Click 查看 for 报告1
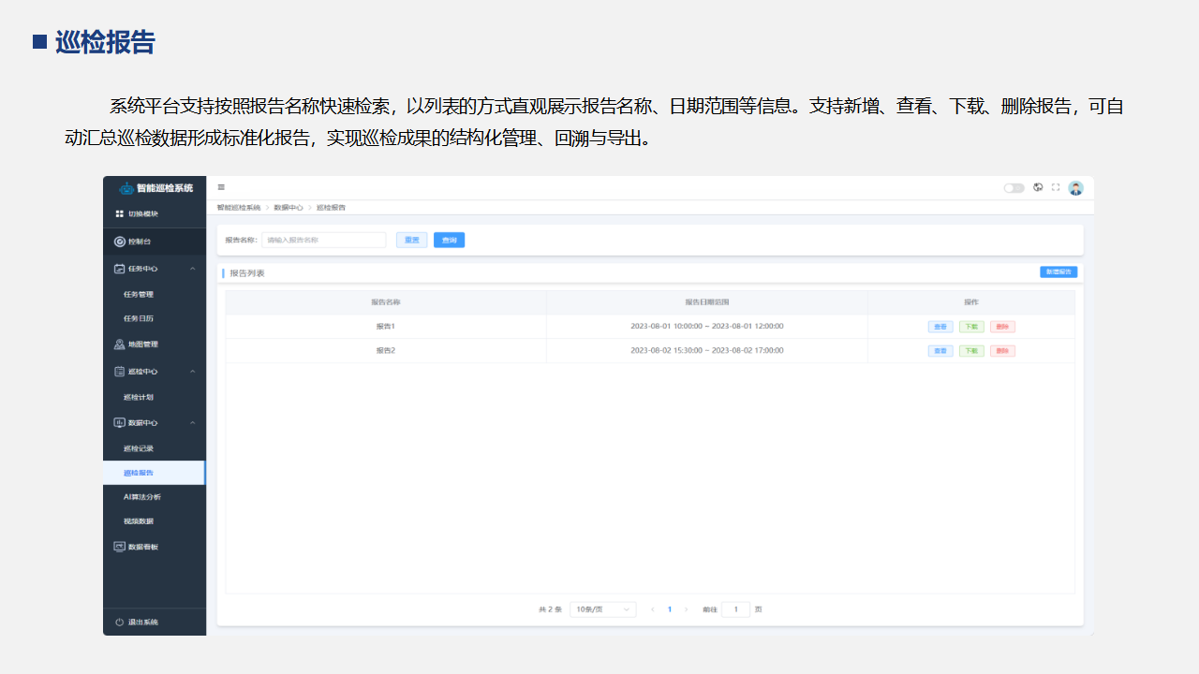 point(940,327)
